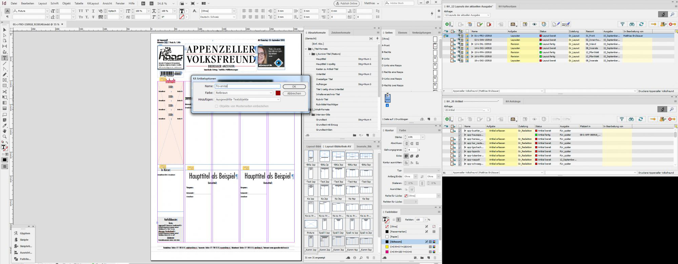678x264 pixels.
Task: Toggle visibility eye for 12-k-INL-150918 row
Action: [460, 44]
